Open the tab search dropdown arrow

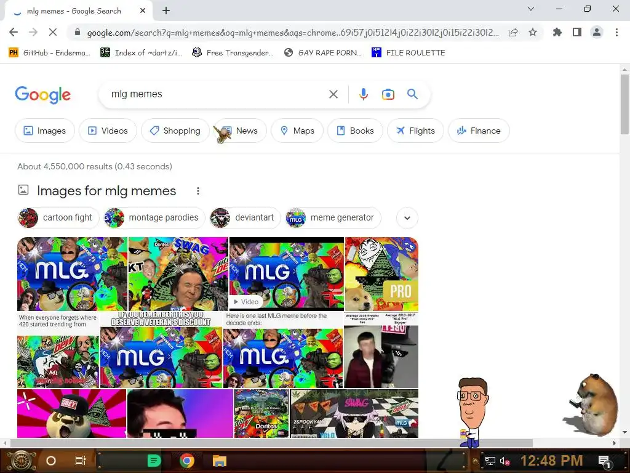[531, 9]
